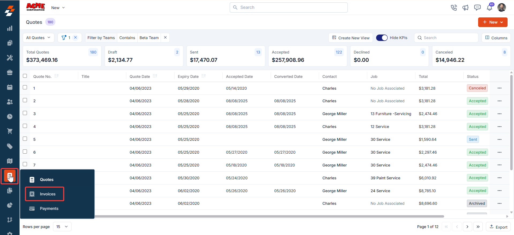Sort by Quote No. column icon
This screenshot has width=514, height=235.
[56, 76]
